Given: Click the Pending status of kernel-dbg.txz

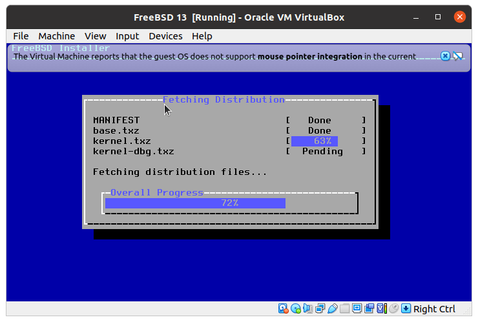Looking at the screenshot, I should (x=322, y=152).
